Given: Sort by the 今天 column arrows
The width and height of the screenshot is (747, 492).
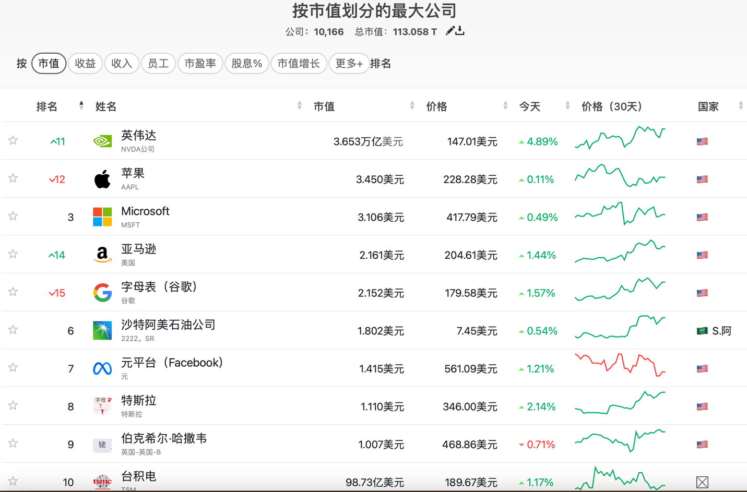Looking at the screenshot, I should (567, 105).
